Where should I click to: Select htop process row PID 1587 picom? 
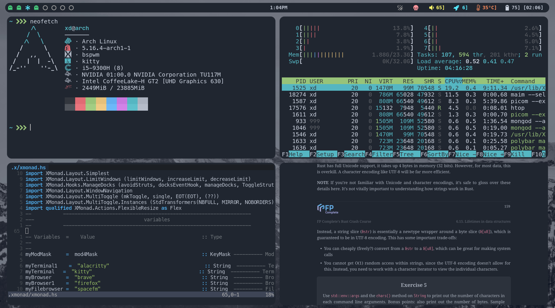coord(414,101)
